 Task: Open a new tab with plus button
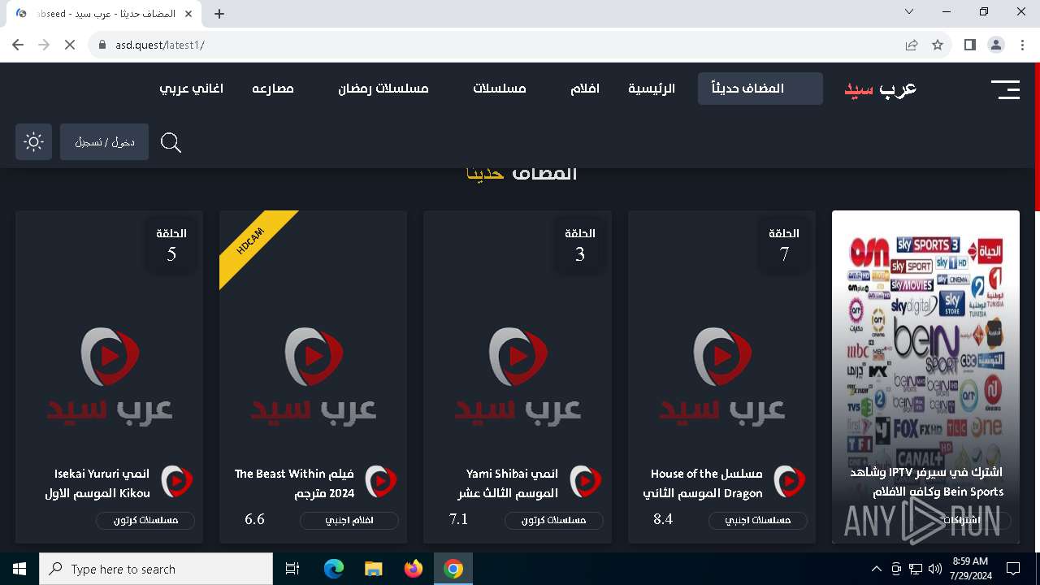(x=219, y=13)
